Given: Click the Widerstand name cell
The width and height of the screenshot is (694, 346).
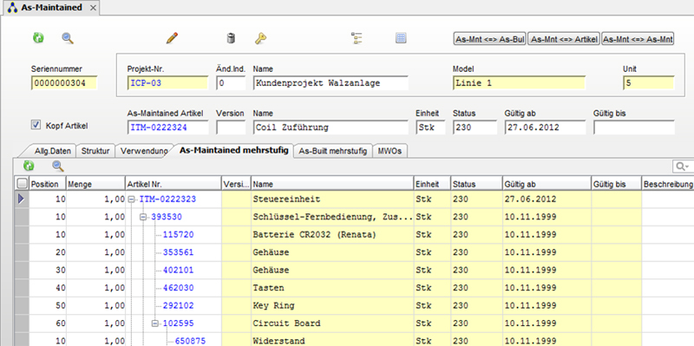Looking at the screenshot, I should (x=332, y=340).
